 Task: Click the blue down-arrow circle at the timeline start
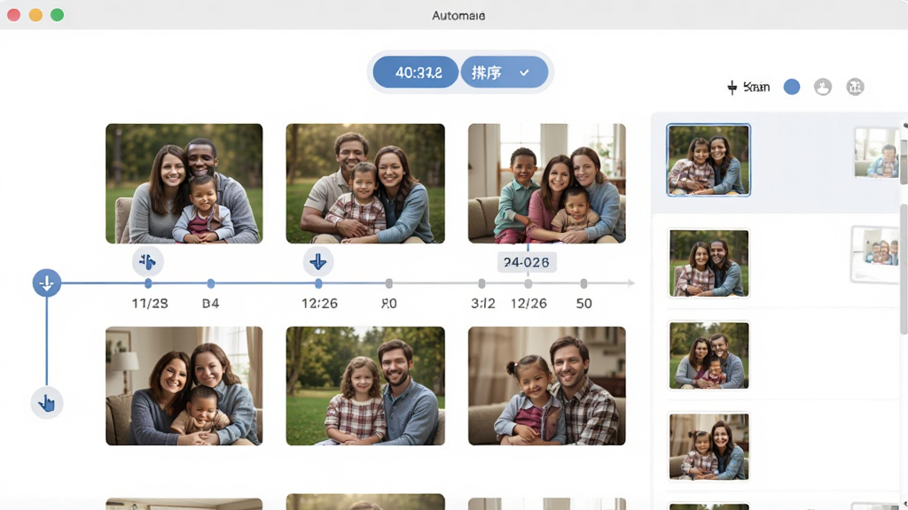click(x=47, y=283)
